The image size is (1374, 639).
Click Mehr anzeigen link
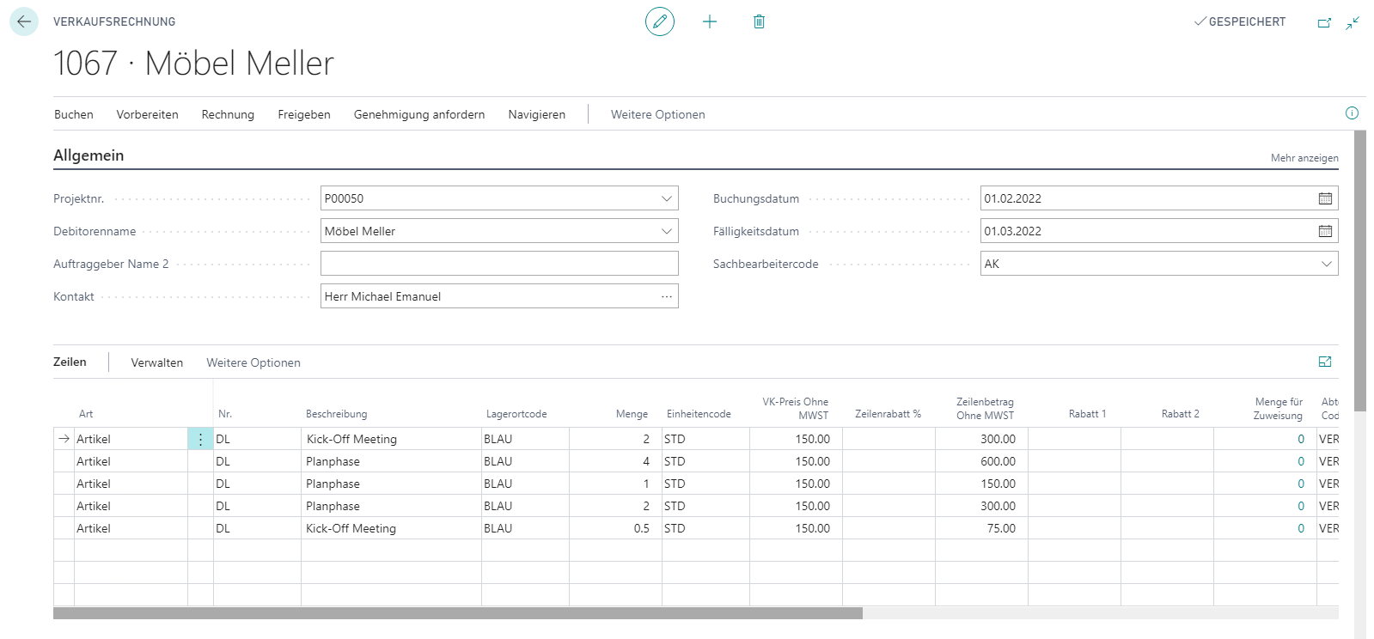pyautogui.click(x=1304, y=158)
